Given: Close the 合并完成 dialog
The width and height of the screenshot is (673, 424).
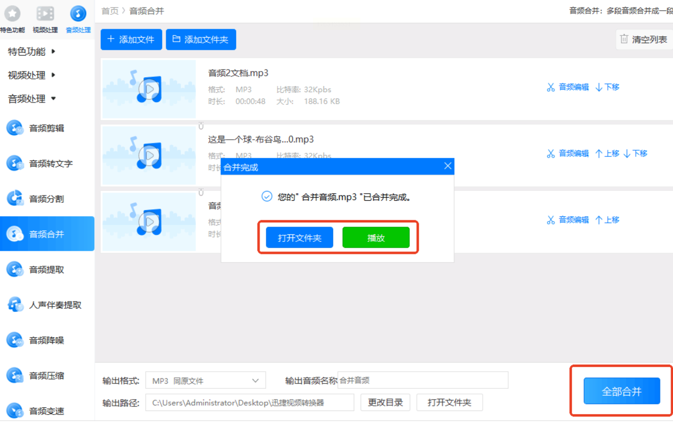Looking at the screenshot, I should [x=447, y=166].
